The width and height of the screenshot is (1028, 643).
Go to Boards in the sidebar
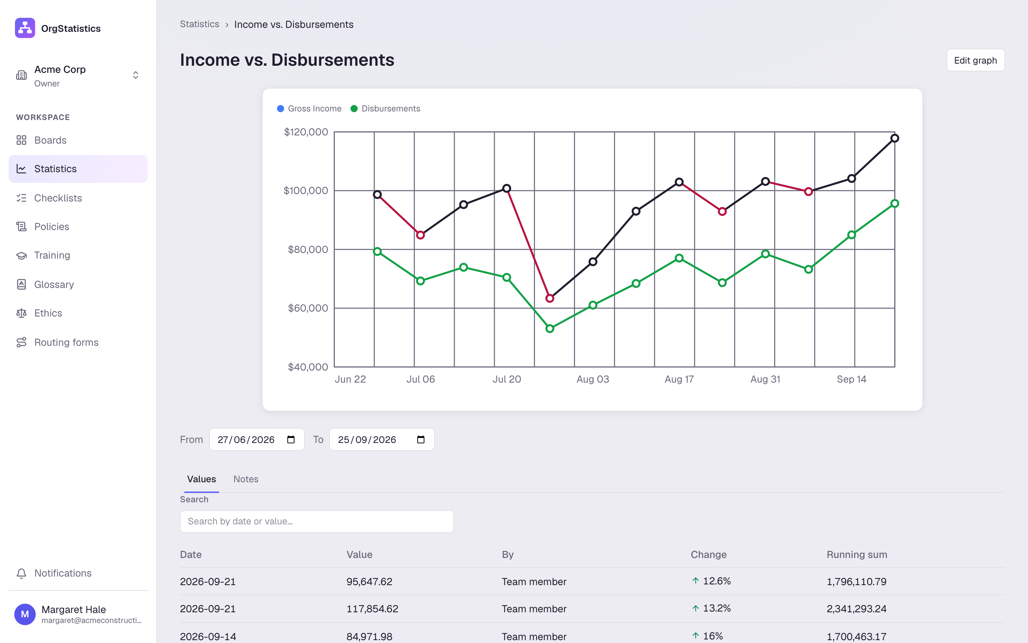click(78, 140)
